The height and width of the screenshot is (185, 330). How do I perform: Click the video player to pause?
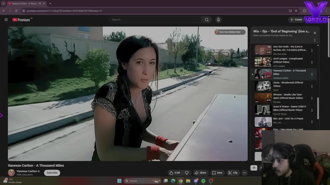tap(128, 94)
